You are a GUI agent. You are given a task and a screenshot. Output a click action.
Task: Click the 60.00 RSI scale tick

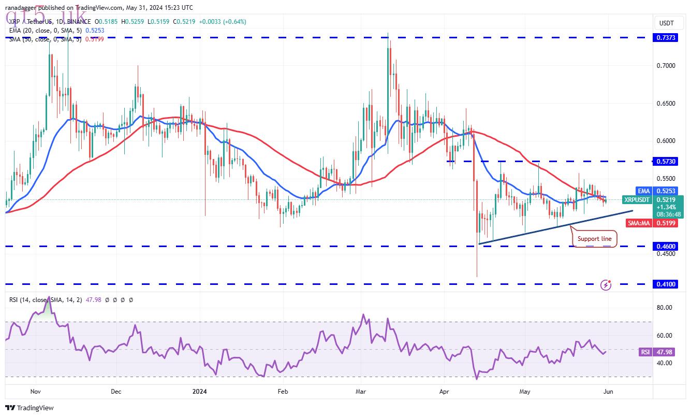coord(665,335)
